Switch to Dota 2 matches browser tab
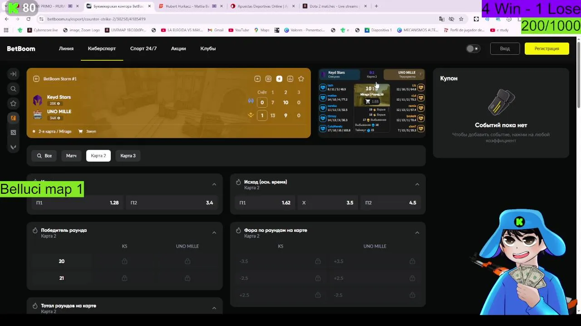 (334, 6)
